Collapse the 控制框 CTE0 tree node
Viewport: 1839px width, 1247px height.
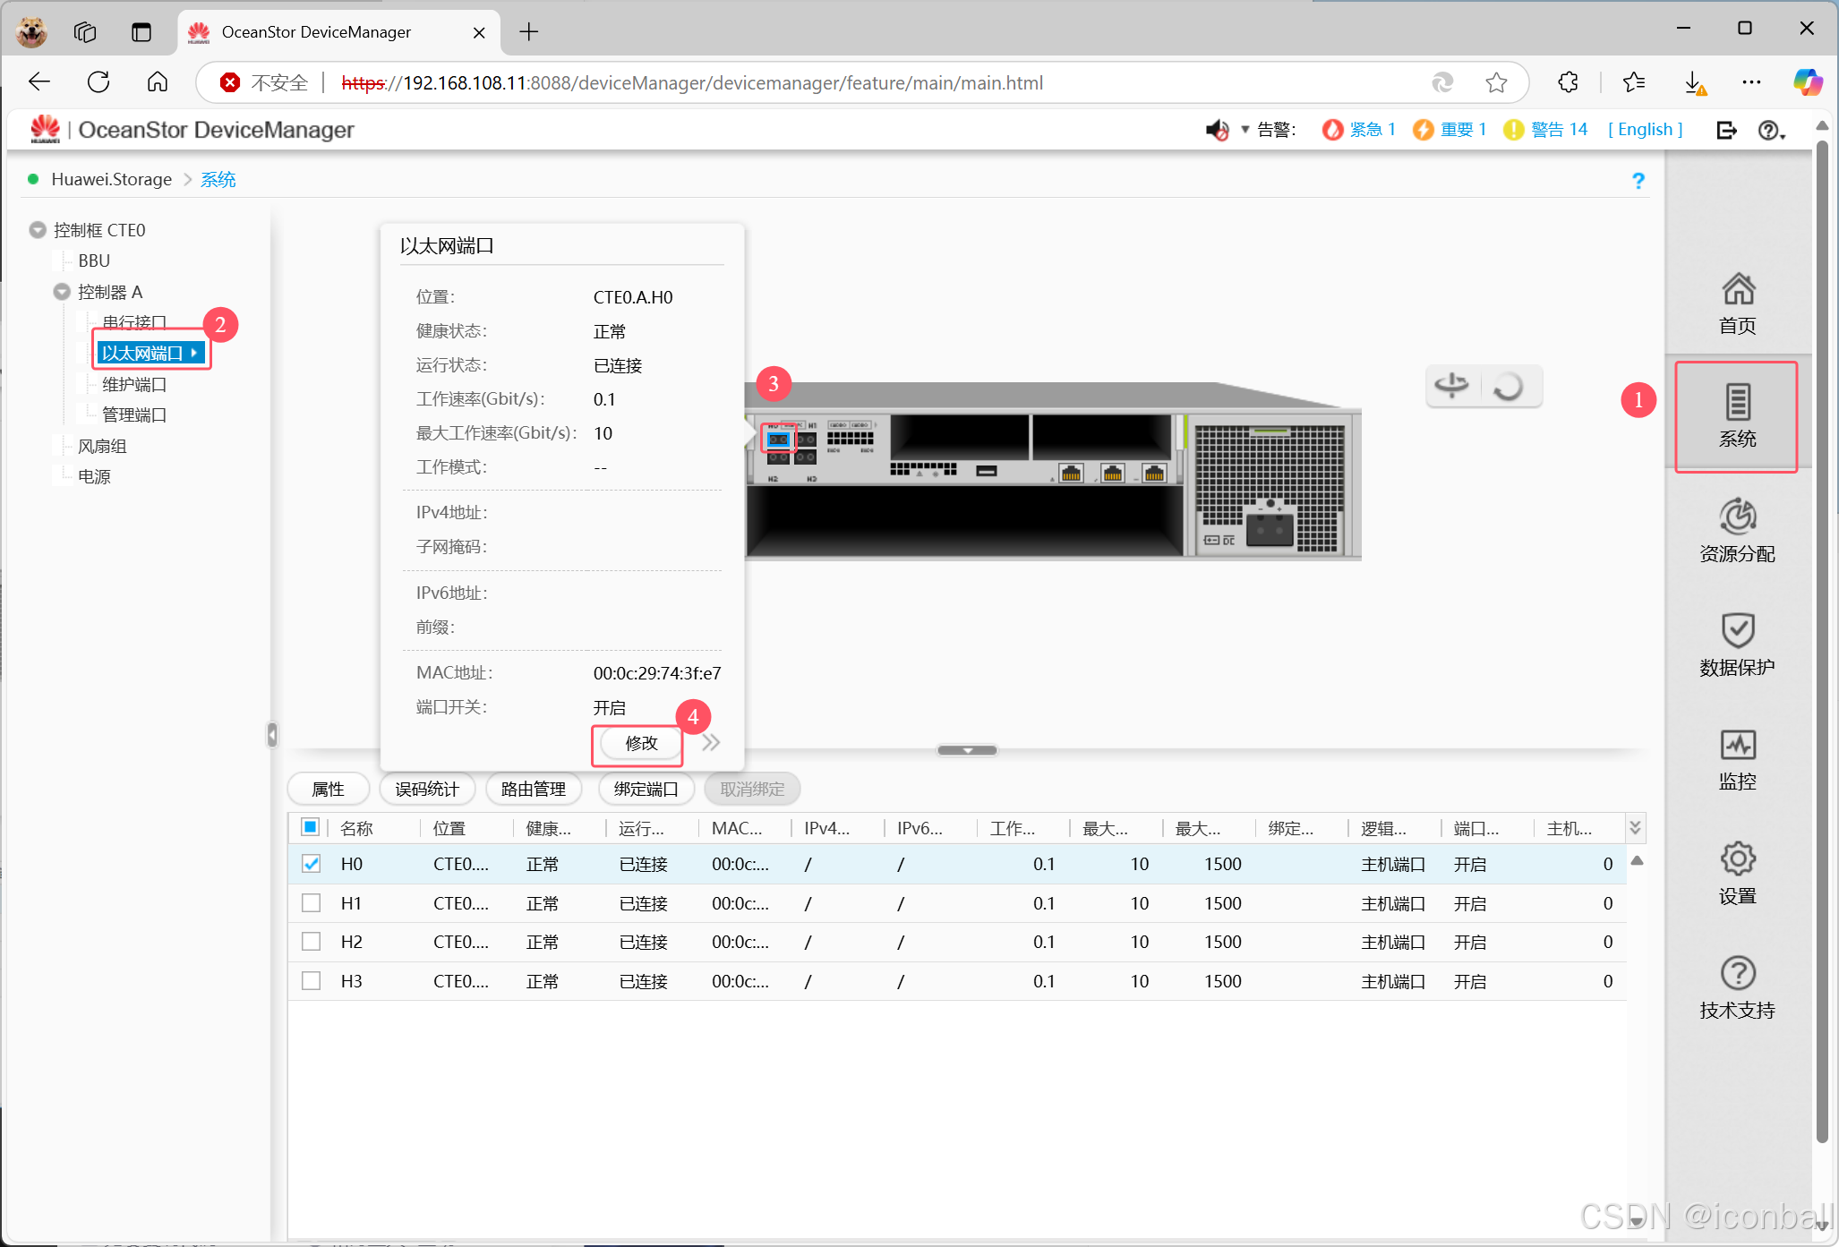click(x=38, y=230)
